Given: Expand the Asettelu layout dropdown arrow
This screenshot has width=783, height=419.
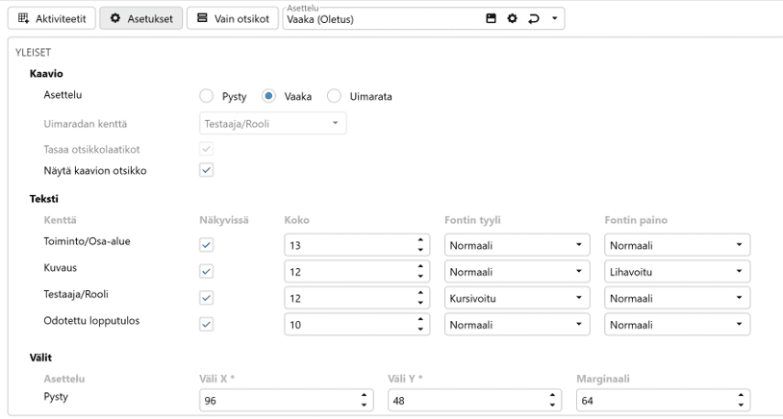Looking at the screenshot, I should click(555, 18).
